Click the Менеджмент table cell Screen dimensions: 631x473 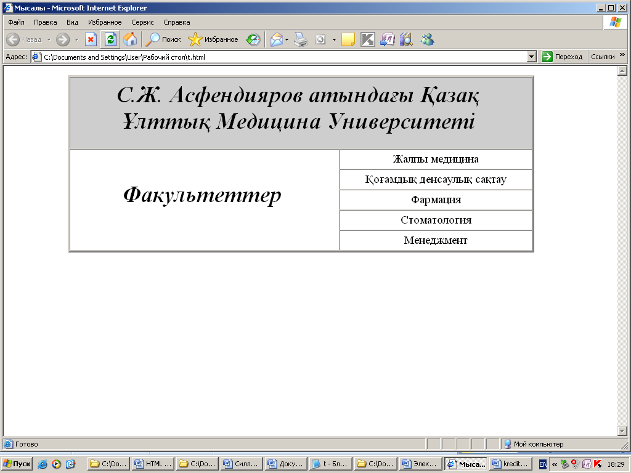436,241
